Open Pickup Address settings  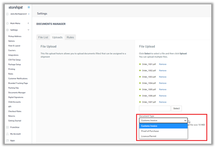(15, 36)
